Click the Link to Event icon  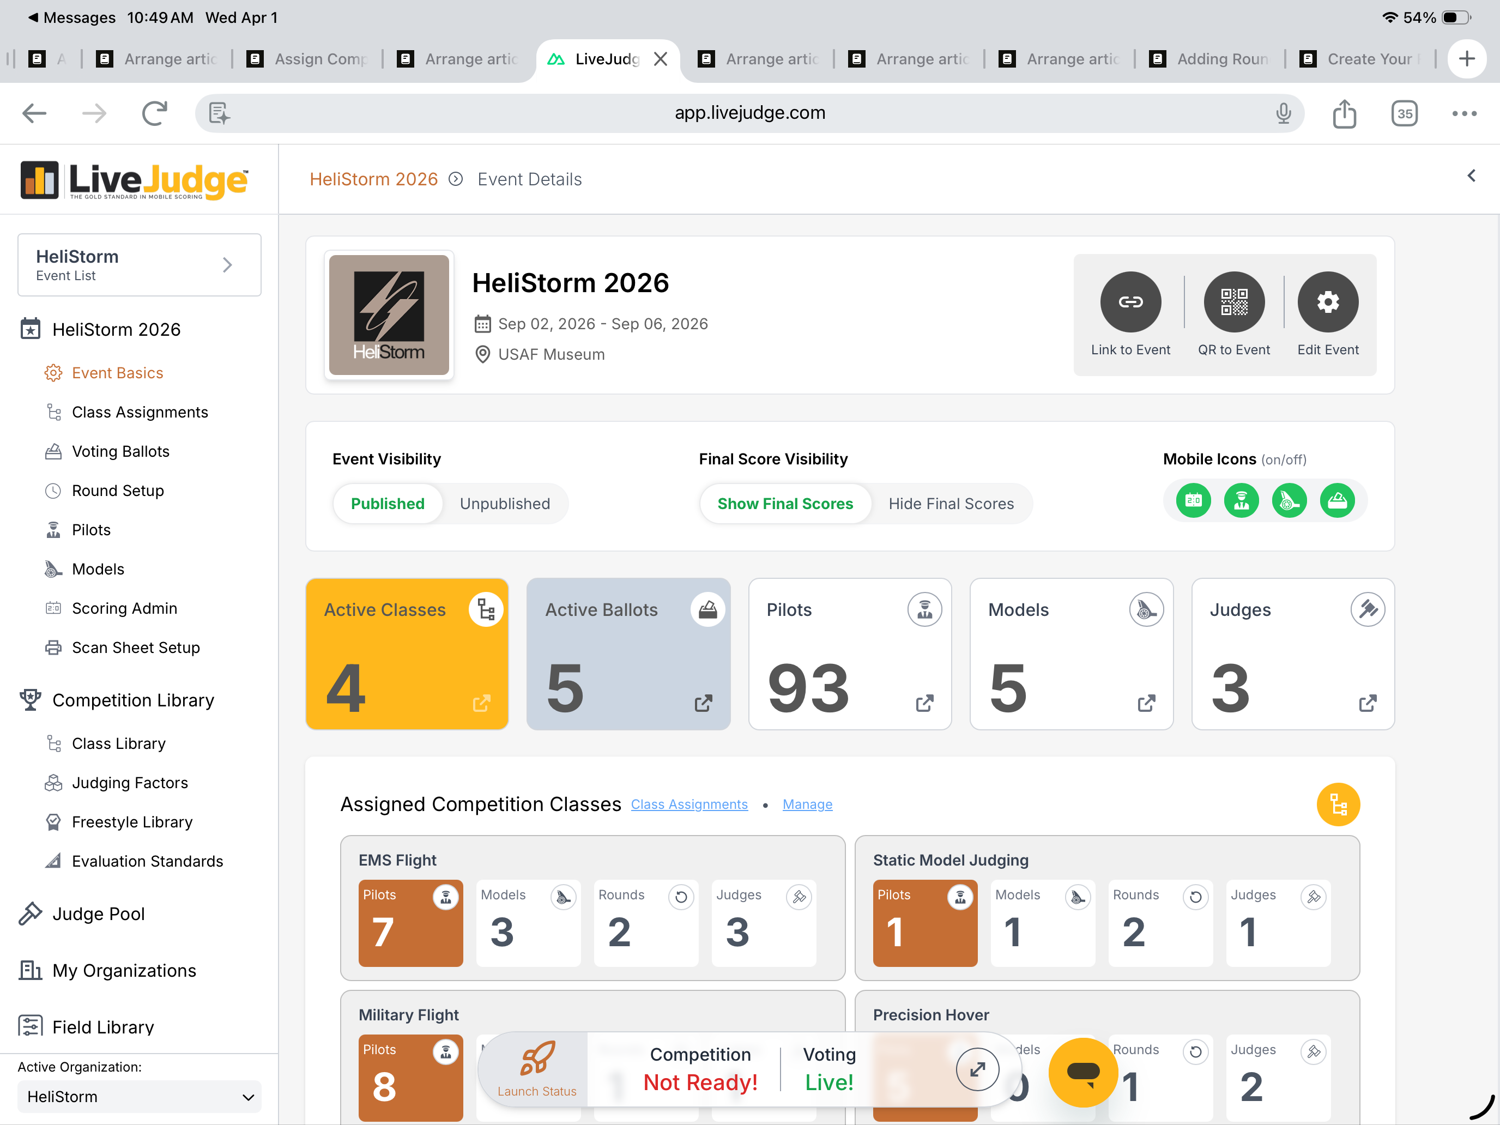(1130, 302)
